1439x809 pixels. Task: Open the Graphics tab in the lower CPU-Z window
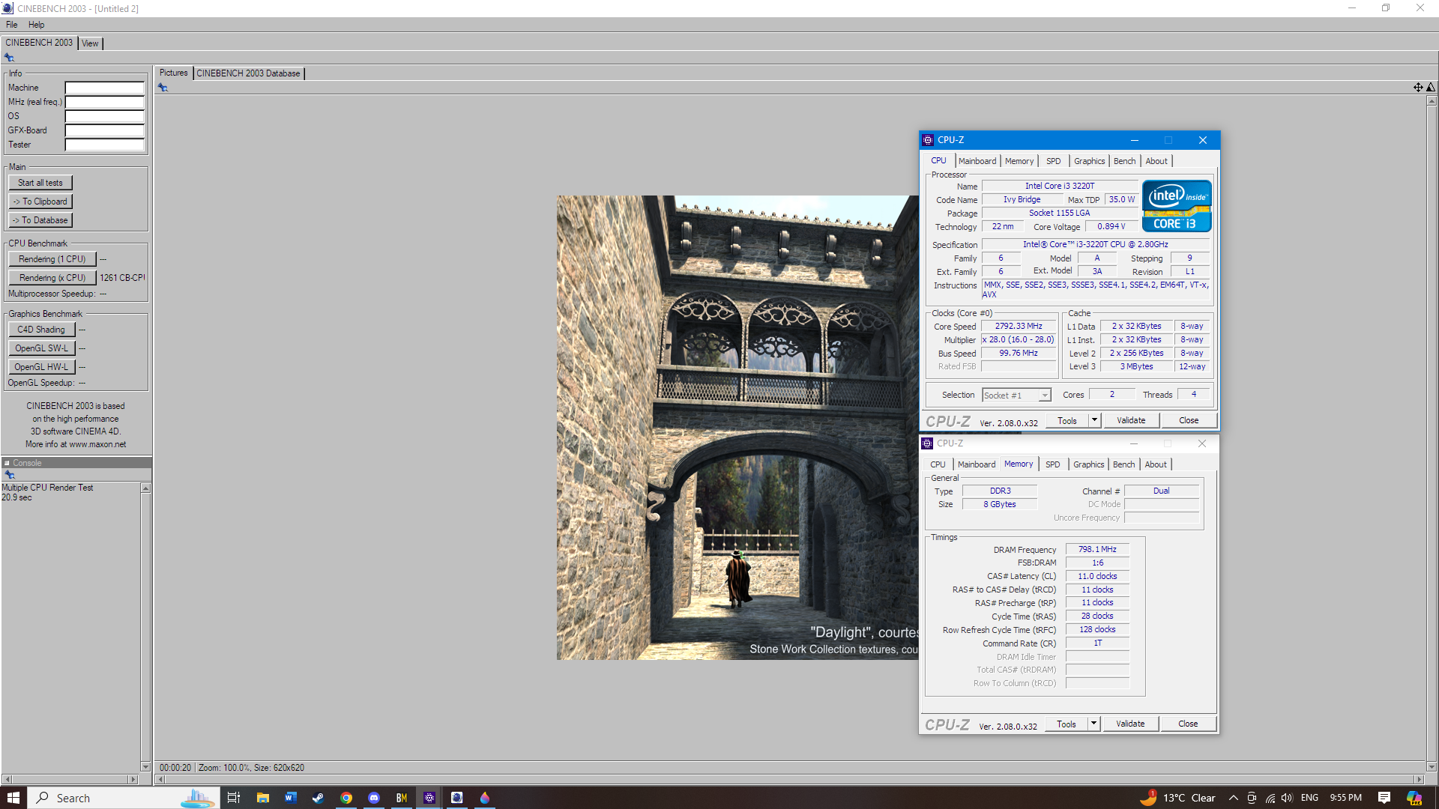click(1088, 464)
